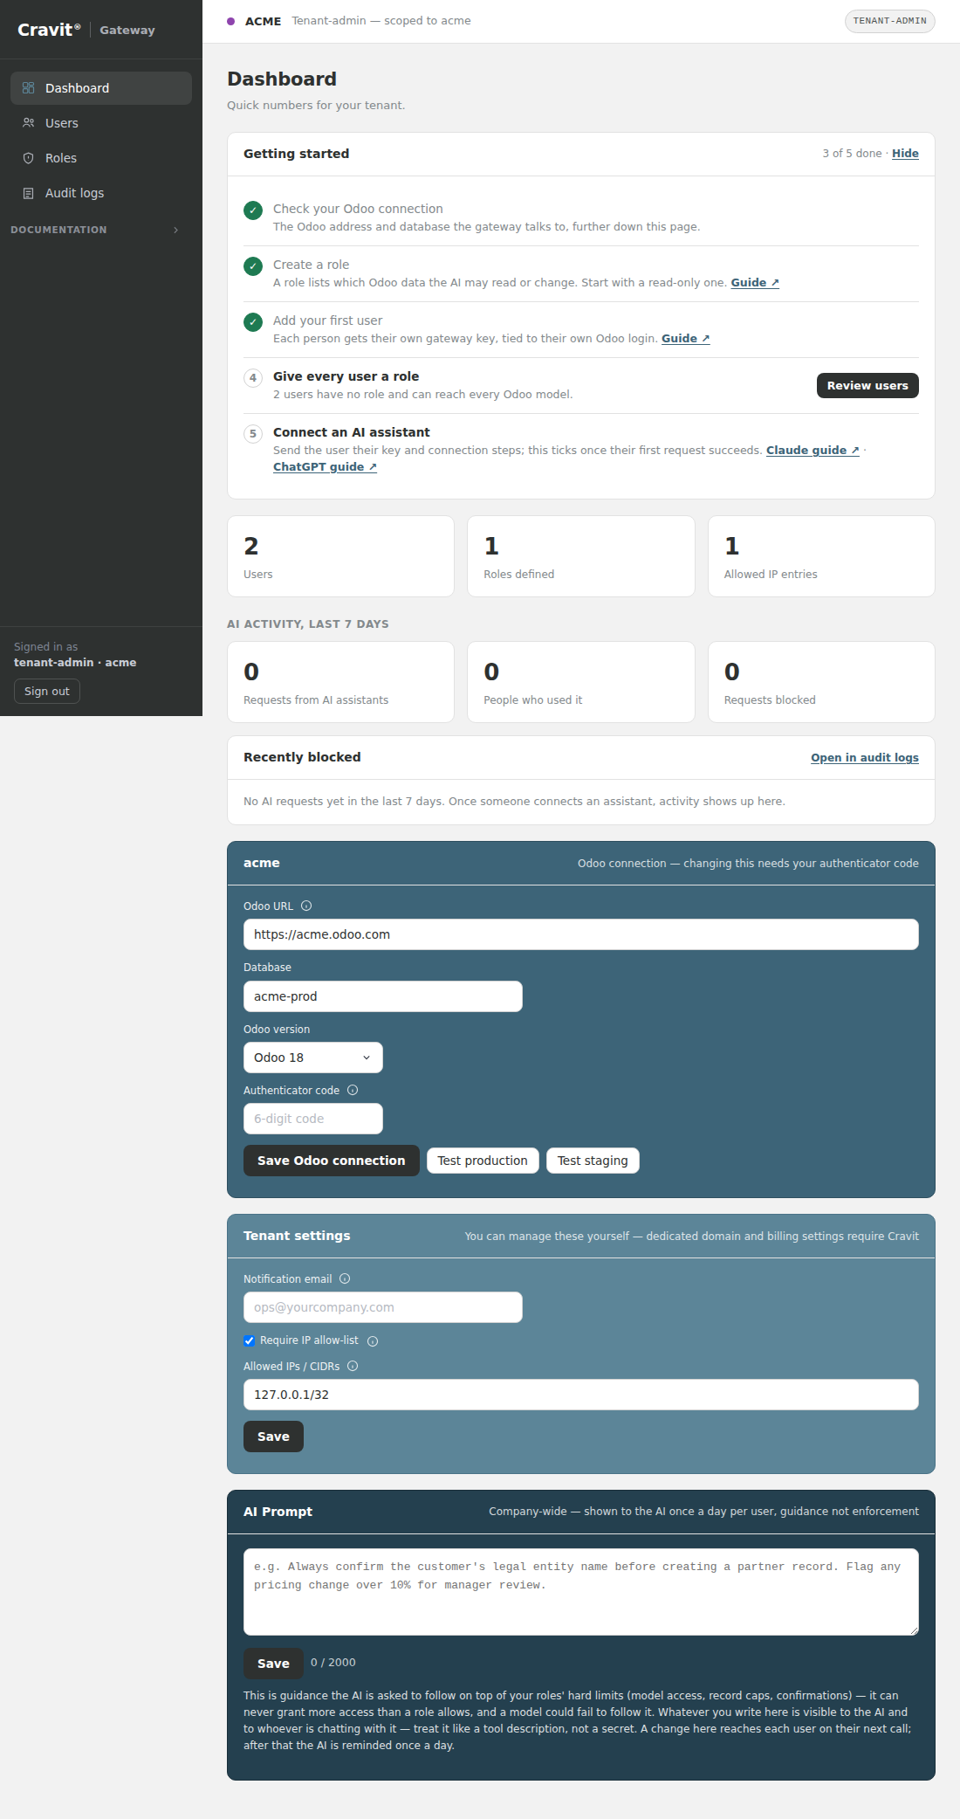
Task: Click Open in audit logs link
Action: pos(865,758)
